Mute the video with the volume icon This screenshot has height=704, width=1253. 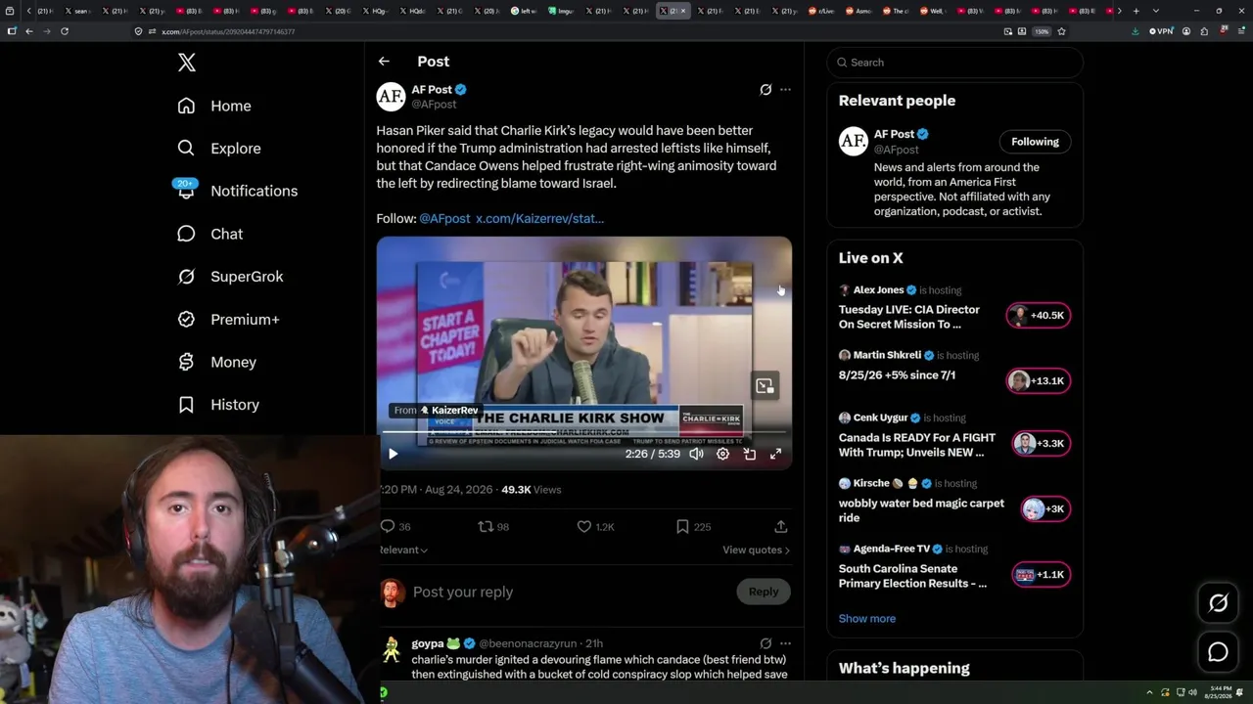pyautogui.click(x=696, y=454)
